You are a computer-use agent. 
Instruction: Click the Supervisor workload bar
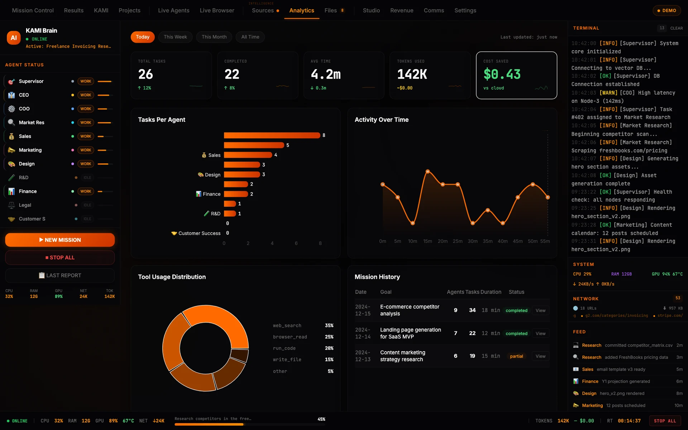pyautogui.click(x=105, y=81)
